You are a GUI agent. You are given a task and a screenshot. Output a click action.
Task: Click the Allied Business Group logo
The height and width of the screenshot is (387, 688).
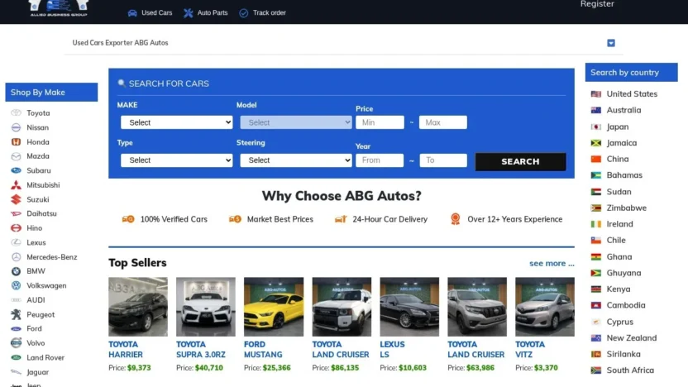(x=59, y=8)
